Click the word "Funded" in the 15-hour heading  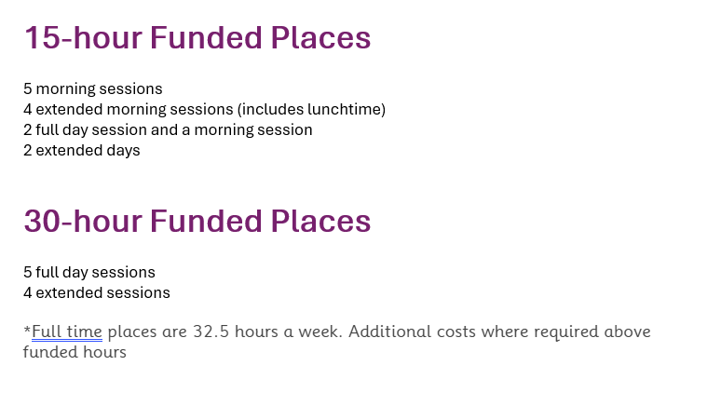206,37
